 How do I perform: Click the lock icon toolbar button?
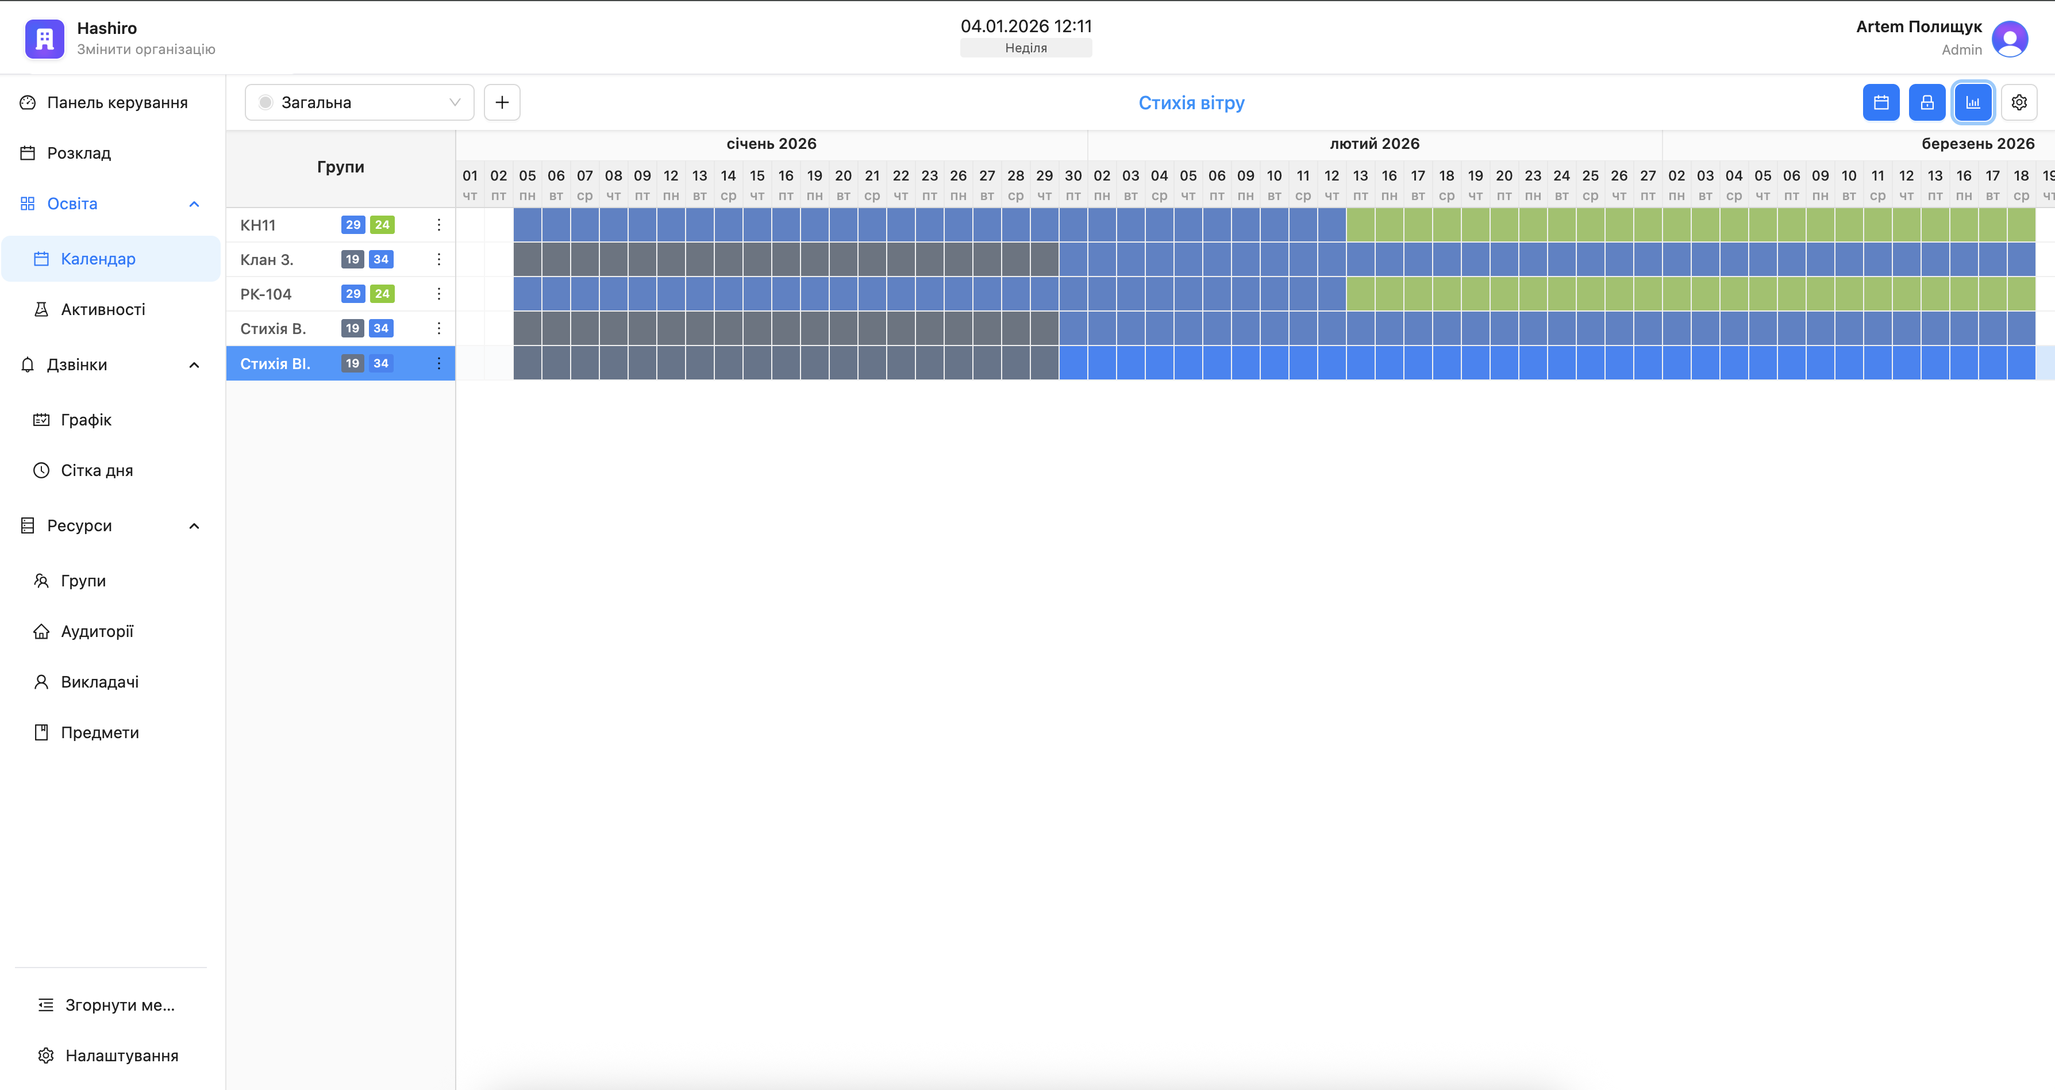click(1926, 102)
